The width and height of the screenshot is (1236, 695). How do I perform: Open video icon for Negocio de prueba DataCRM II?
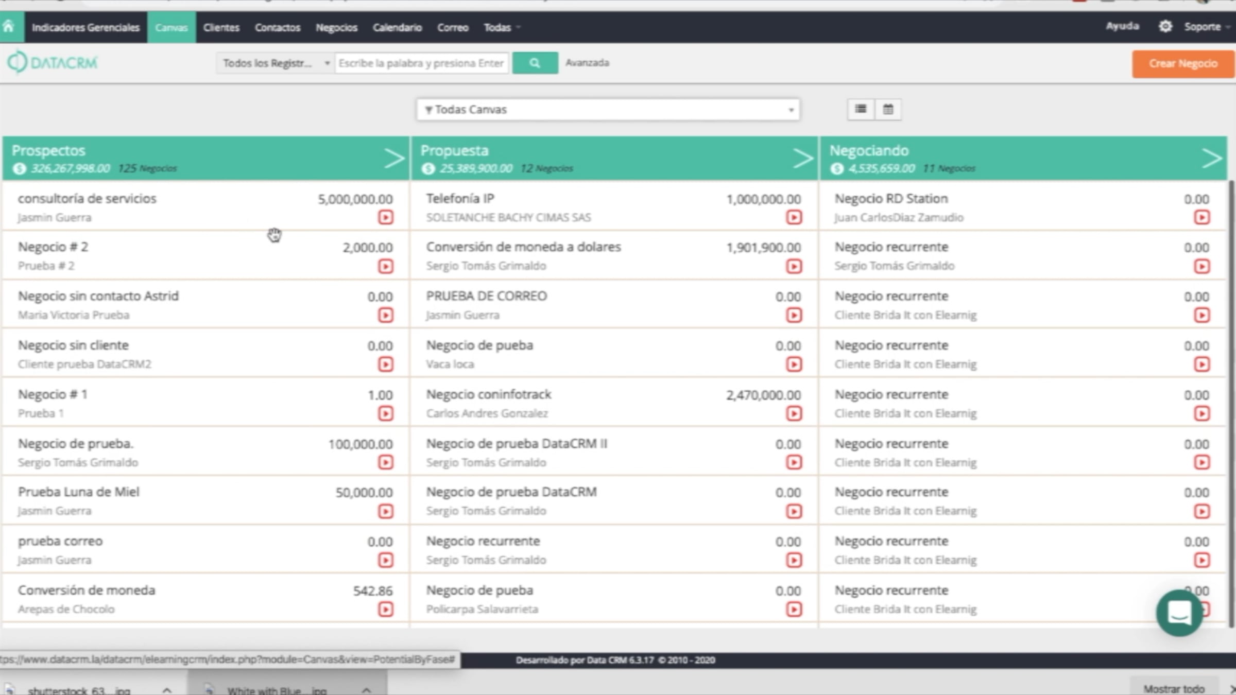[x=794, y=462]
